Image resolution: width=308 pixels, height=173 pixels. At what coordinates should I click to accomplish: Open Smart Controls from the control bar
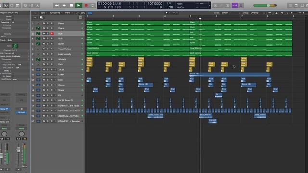coord(26,5)
